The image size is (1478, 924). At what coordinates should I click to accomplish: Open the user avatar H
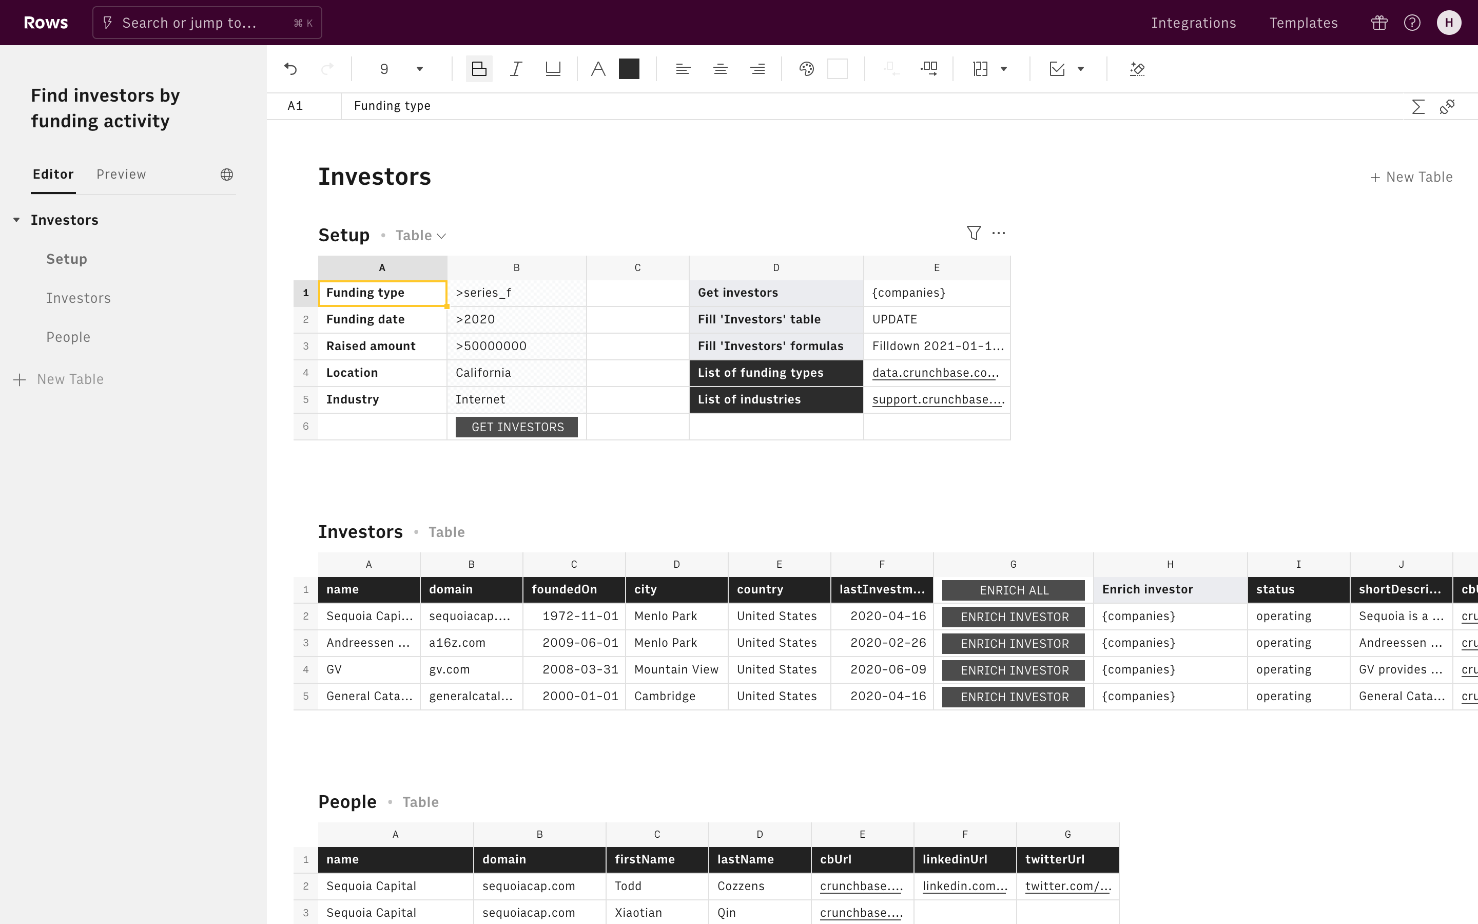click(x=1449, y=23)
